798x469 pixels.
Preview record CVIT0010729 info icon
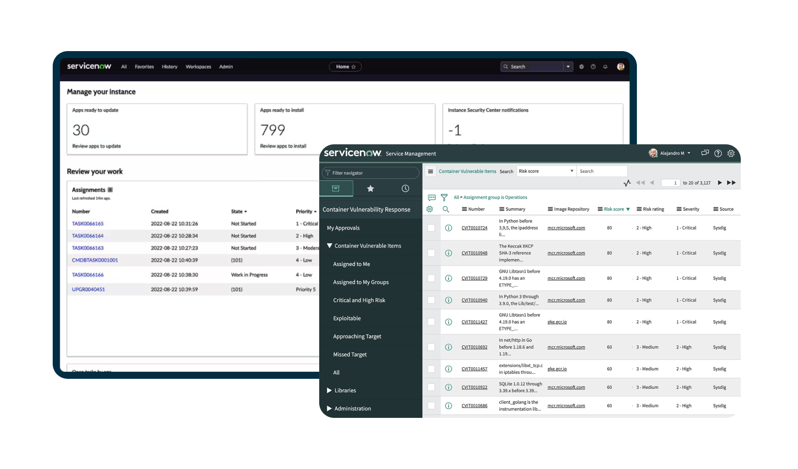tap(449, 278)
